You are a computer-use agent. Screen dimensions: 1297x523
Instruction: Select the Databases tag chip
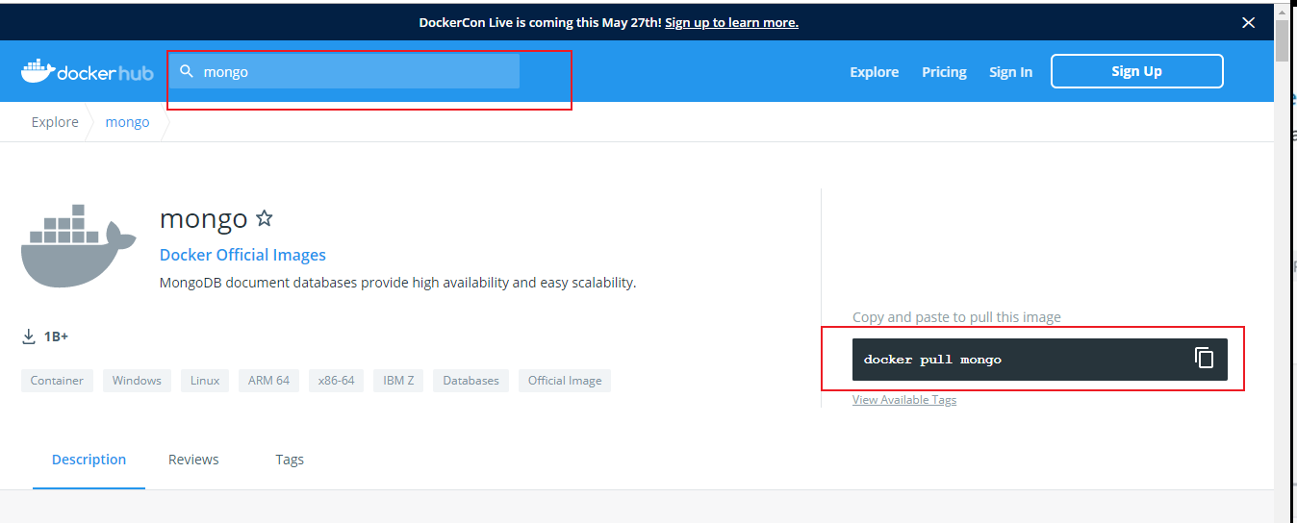[x=470, y=381]
